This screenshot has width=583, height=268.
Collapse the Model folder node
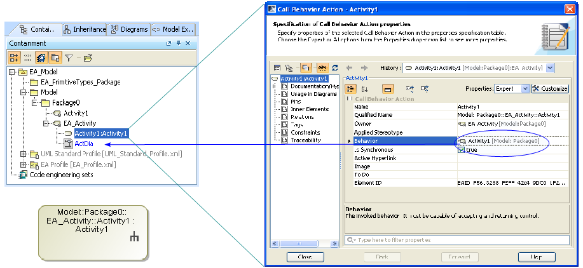click(x=24, y=92)
